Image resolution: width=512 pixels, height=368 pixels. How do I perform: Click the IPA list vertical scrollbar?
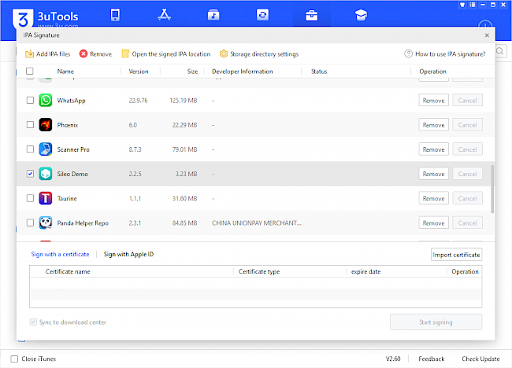(x=492, y=189)
